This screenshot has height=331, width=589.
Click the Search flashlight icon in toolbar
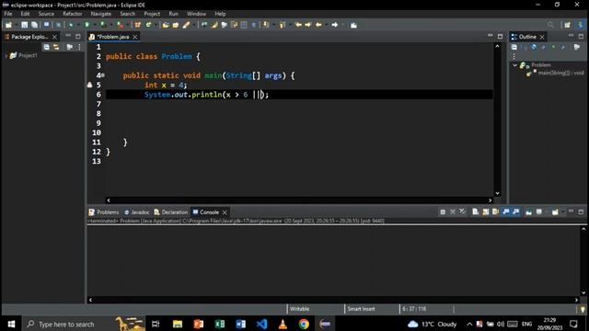186,25
